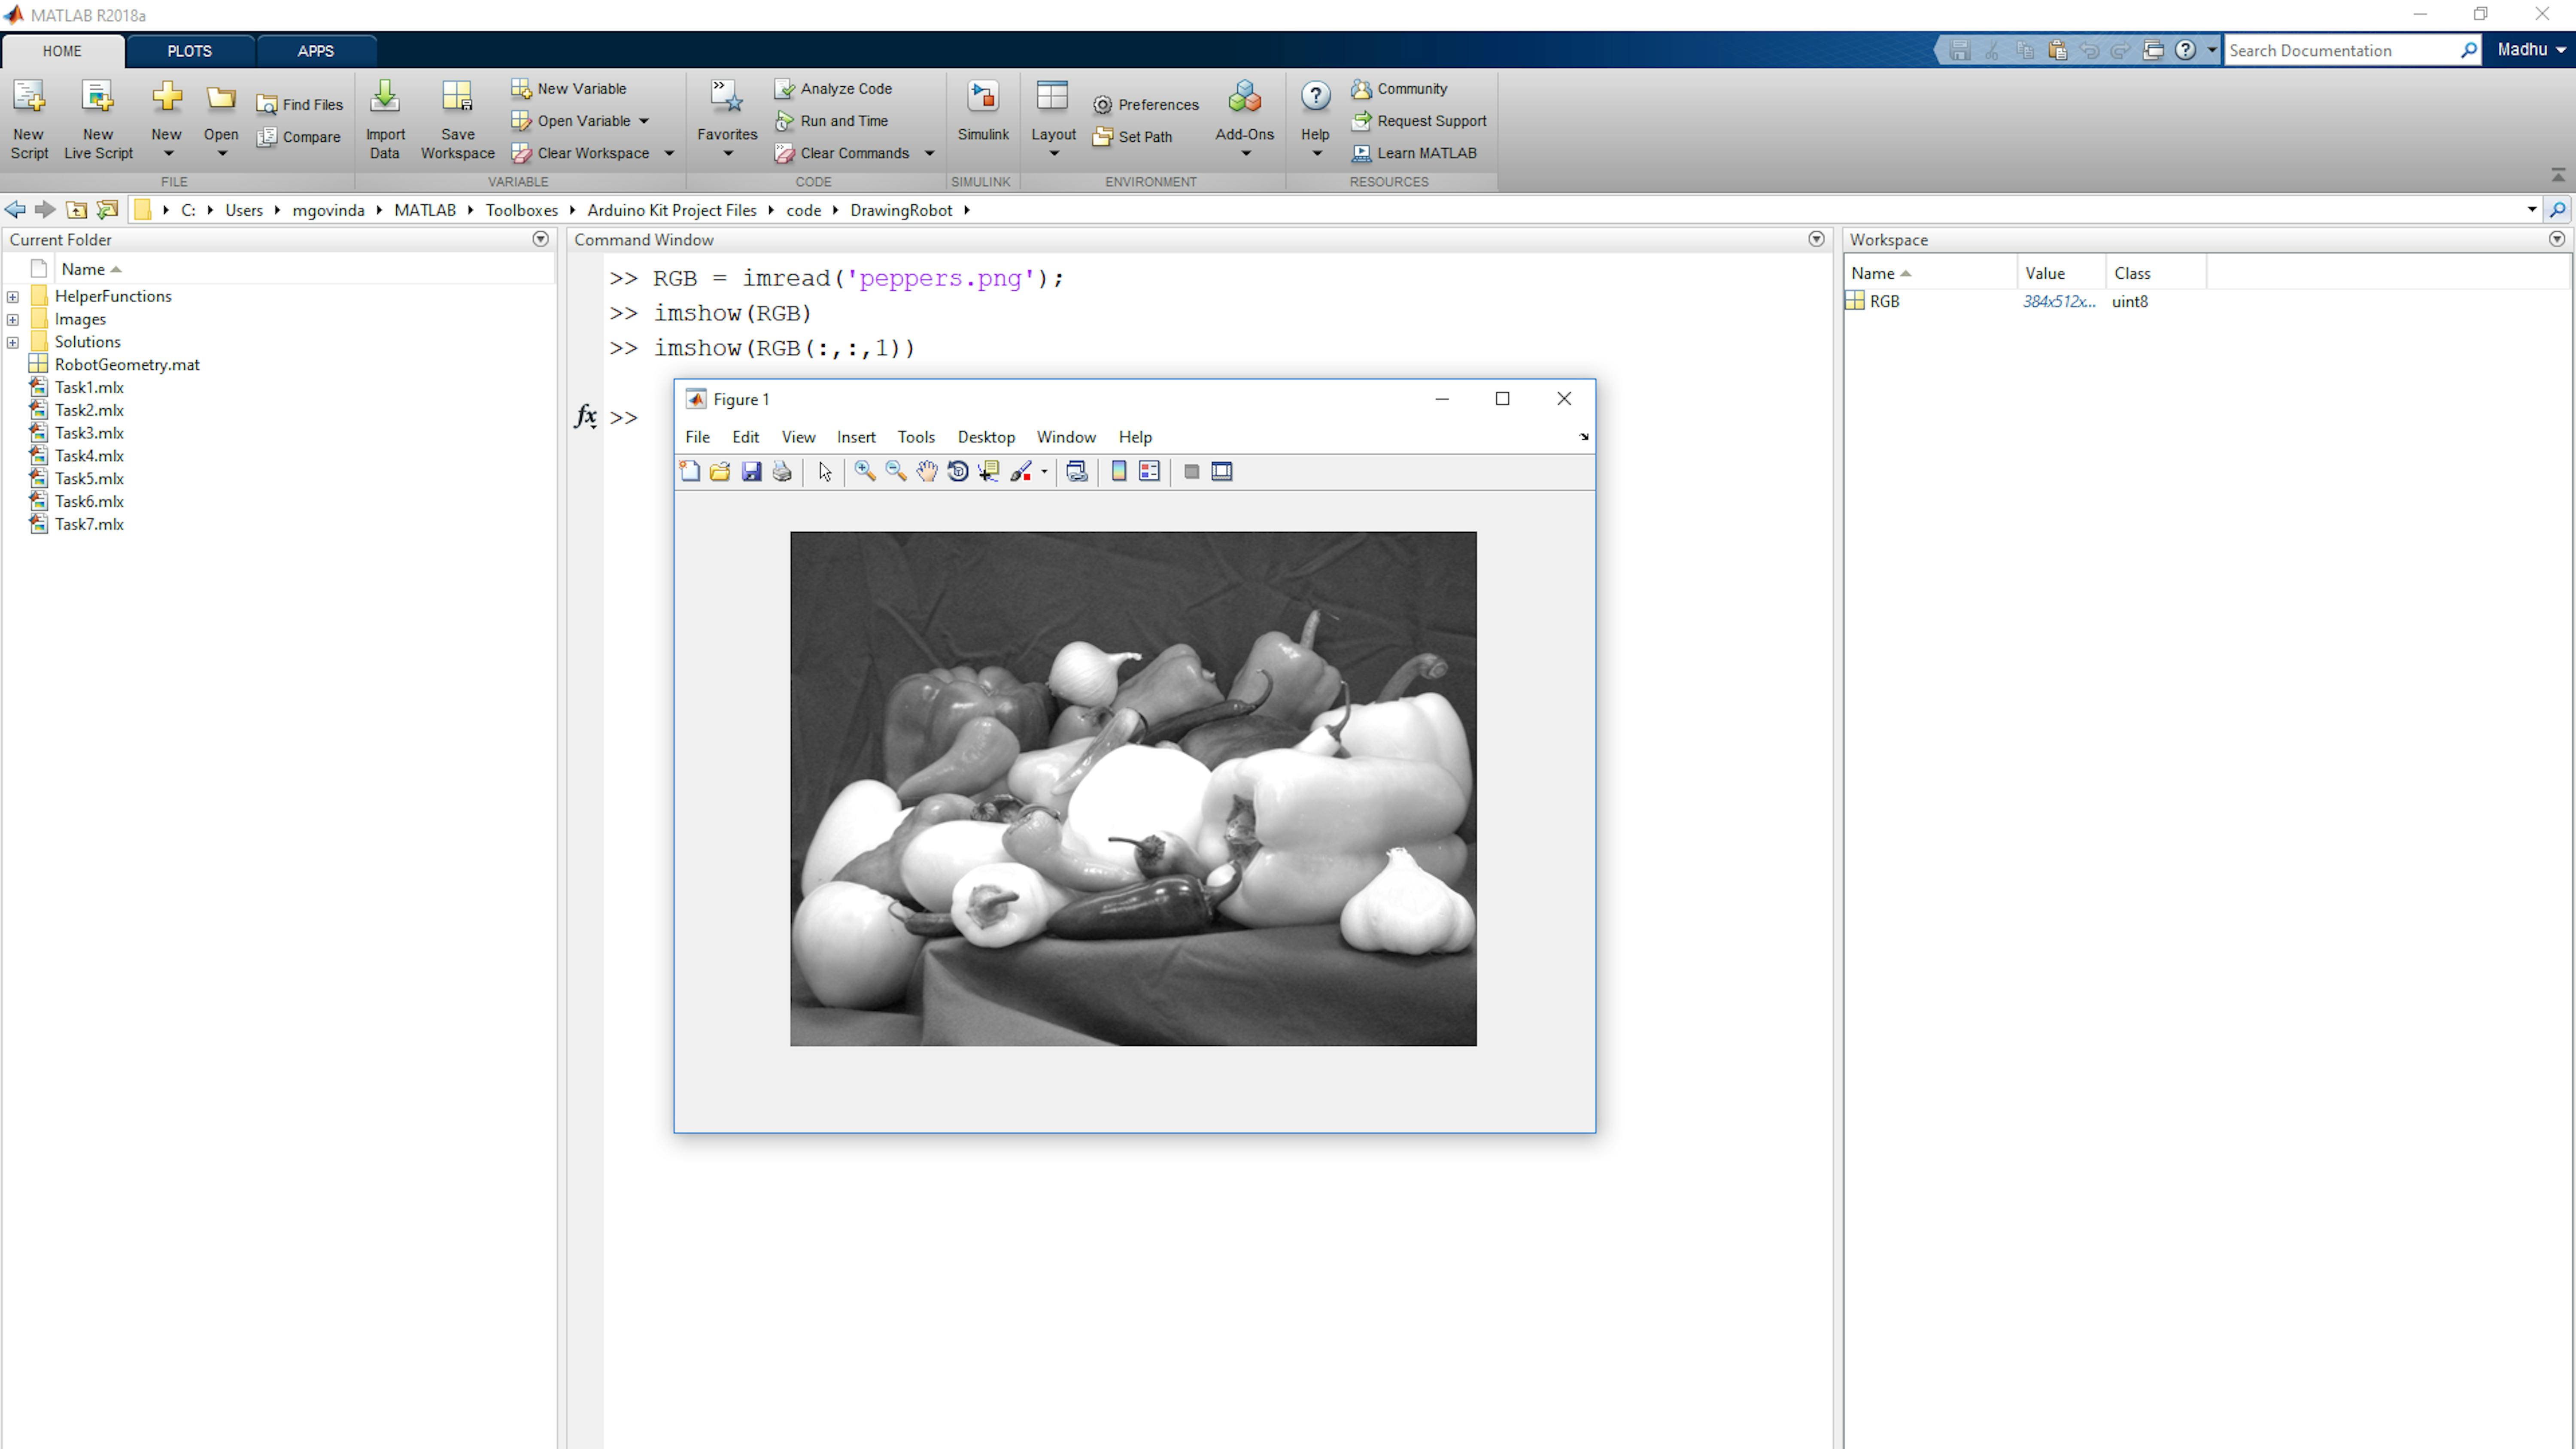Click Hide Plot Tools icon in Figure 1
Screen dimensions: 2576x1449
(1191, 472)
